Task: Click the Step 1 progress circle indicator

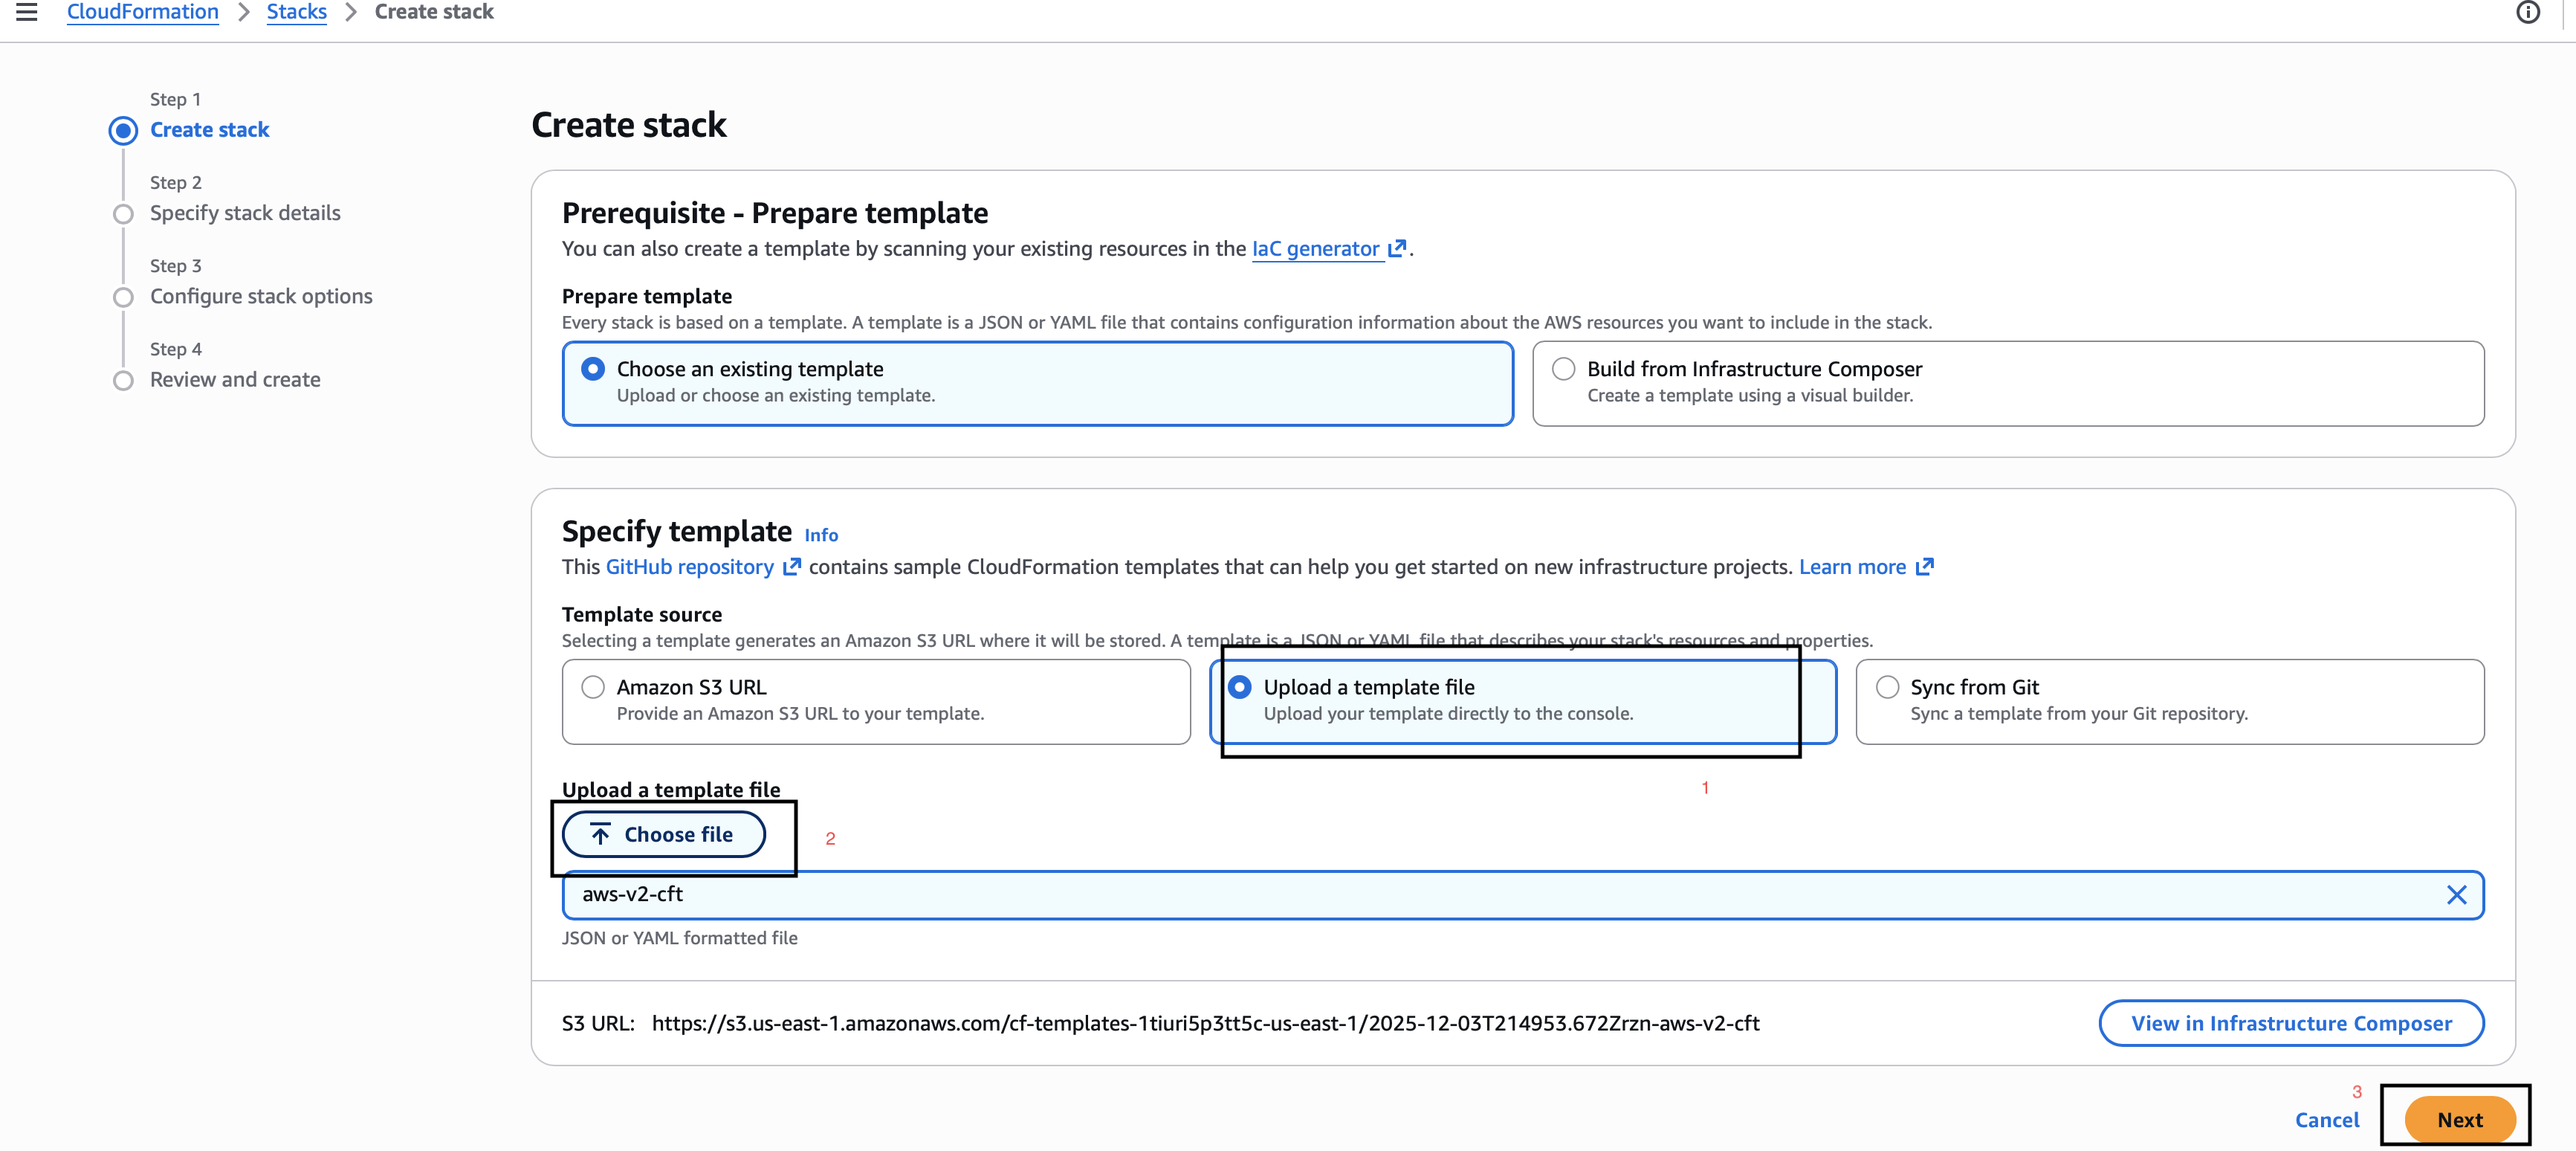Action: [x=123, y=130]
